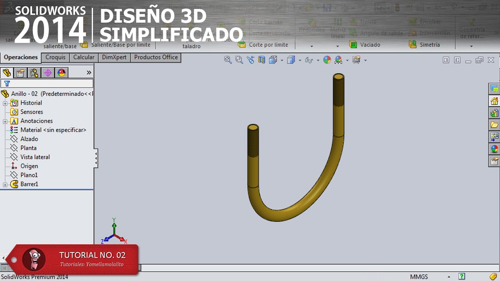Switch to the Calcular tab

pos(84,57)
